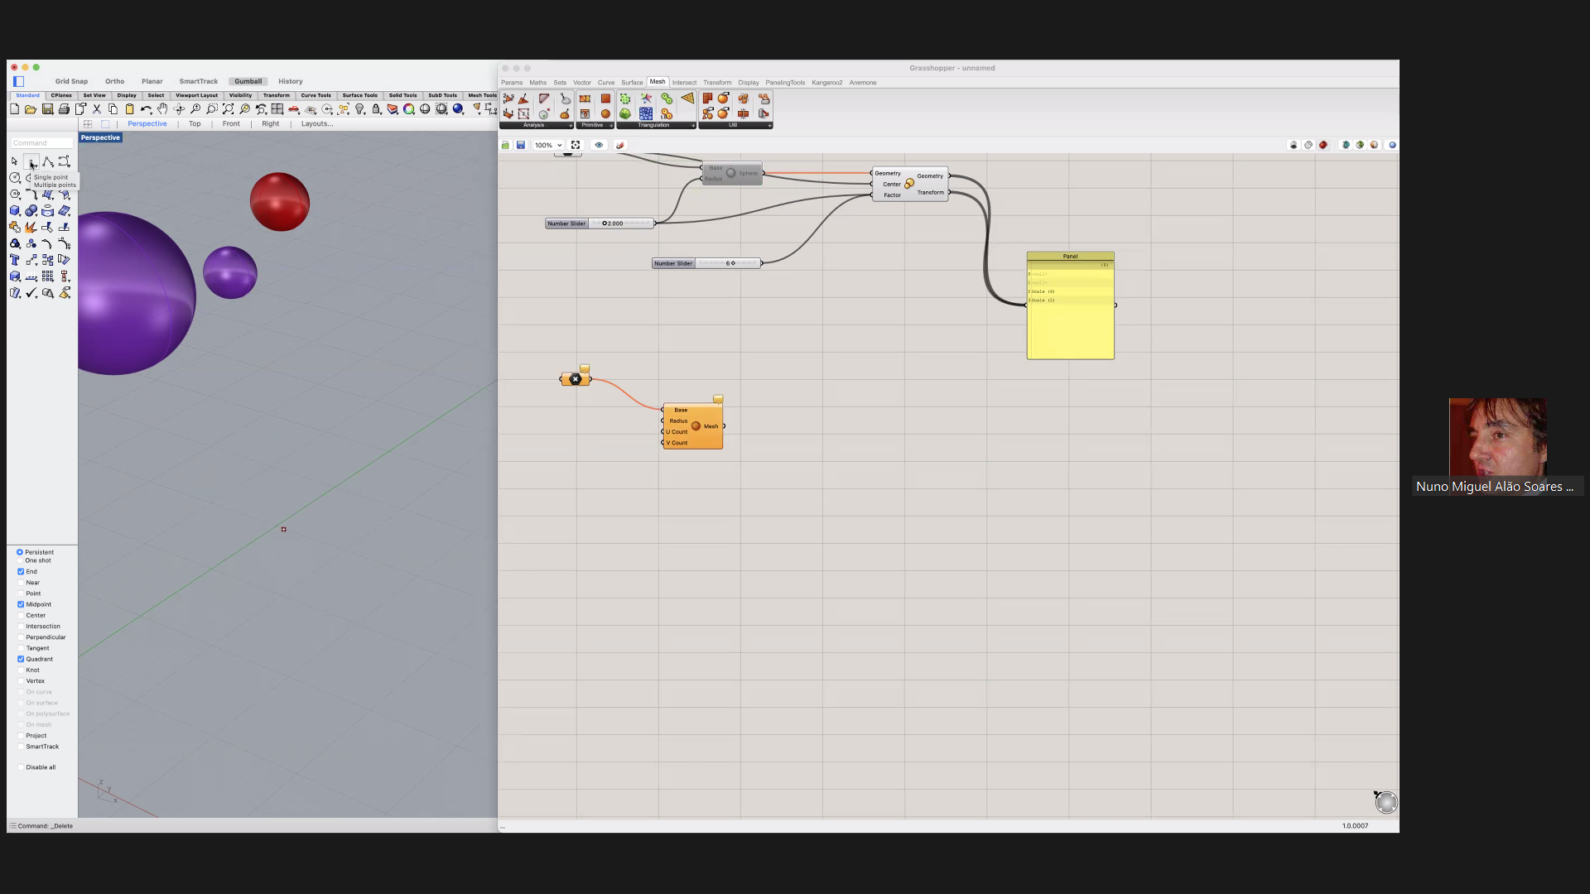Uncheck the Midpoint object snap
The image size is (1590, 894).
(21, 604)
